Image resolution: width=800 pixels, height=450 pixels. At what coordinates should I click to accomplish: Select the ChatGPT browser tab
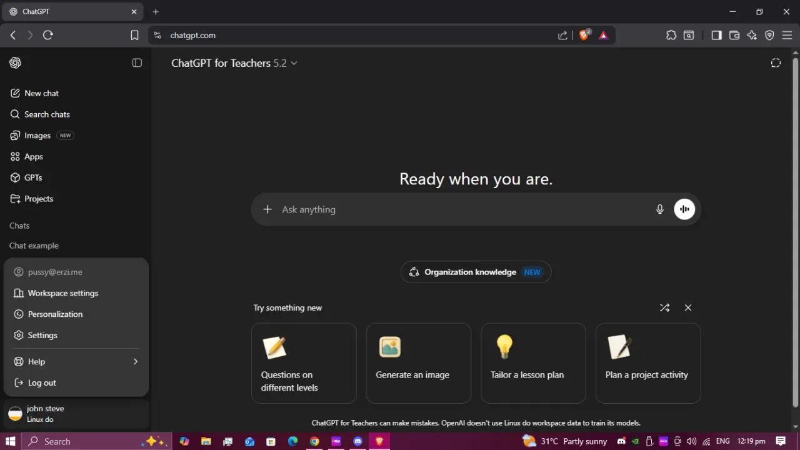tap(74, 11)
